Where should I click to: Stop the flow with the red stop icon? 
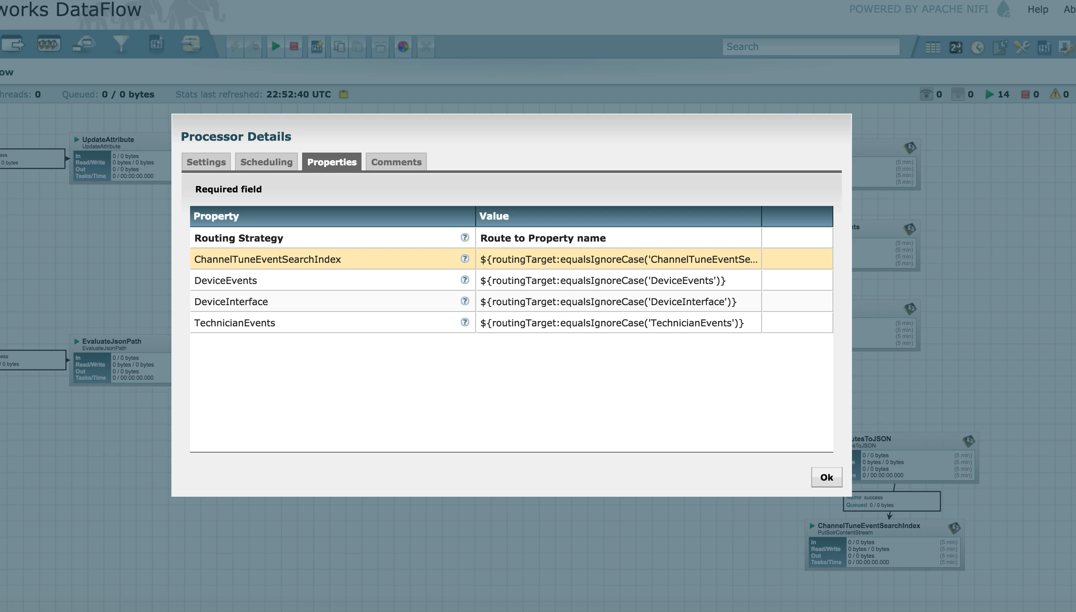tap(294, 46)
